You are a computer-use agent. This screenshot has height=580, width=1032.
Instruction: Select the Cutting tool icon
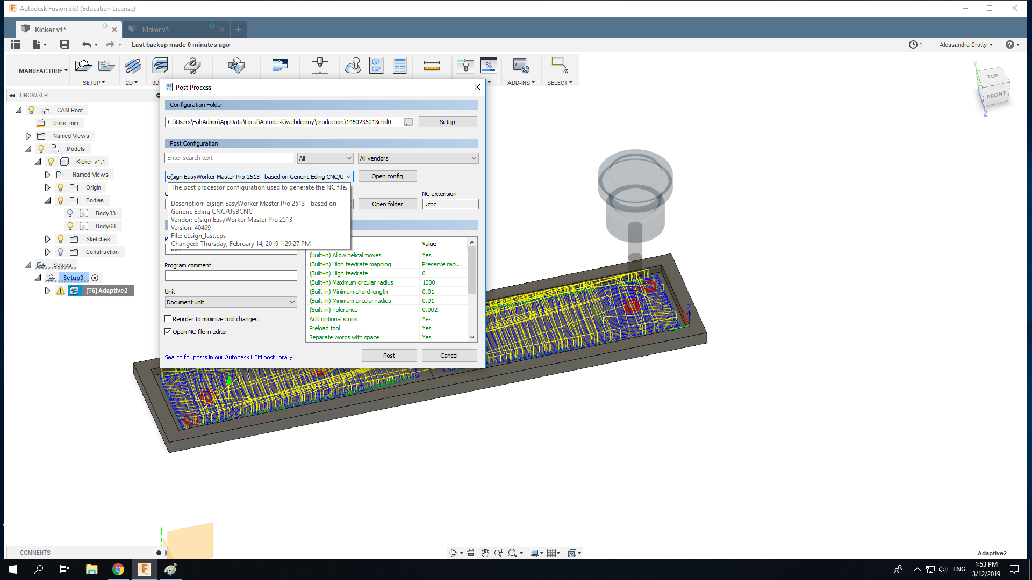320,66
